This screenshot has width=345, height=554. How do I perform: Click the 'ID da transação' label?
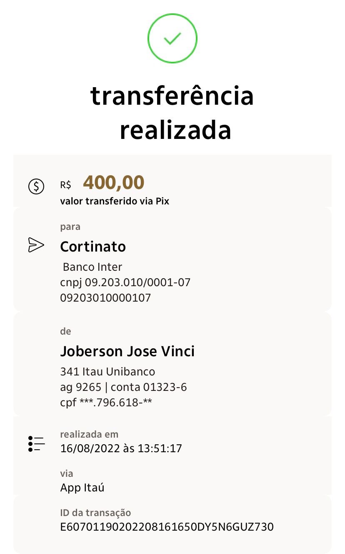click(96, 513)
